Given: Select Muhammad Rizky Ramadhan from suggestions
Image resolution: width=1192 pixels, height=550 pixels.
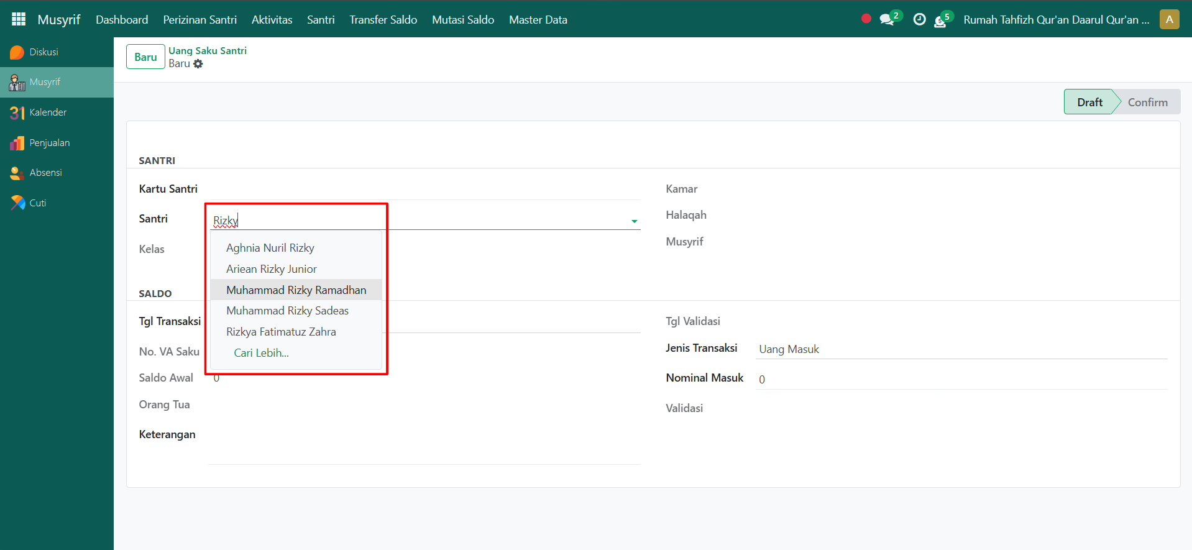Looking at the screenshot, I should [x=296, y=290].
